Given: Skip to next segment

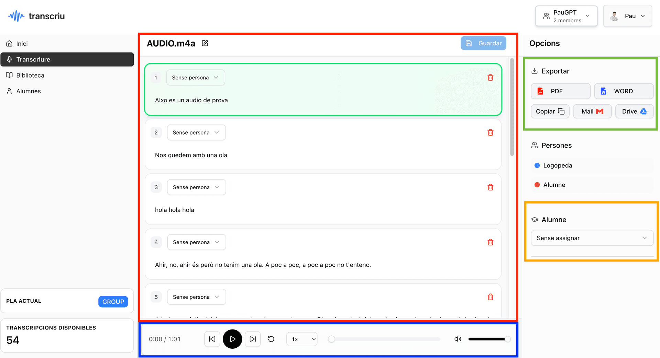Looking at the screenshot, I should [x=253, y=339].
